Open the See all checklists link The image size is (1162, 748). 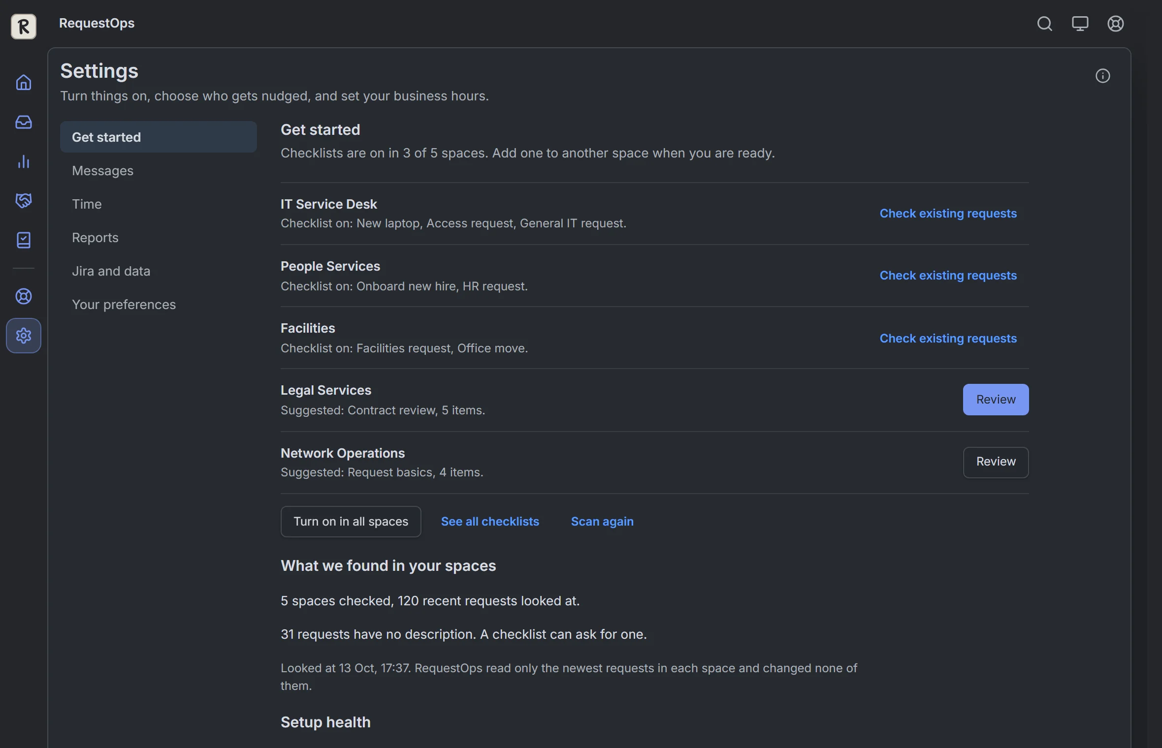tap(490, 521)
